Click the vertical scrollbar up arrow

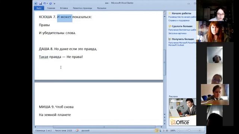coord(165,16)
